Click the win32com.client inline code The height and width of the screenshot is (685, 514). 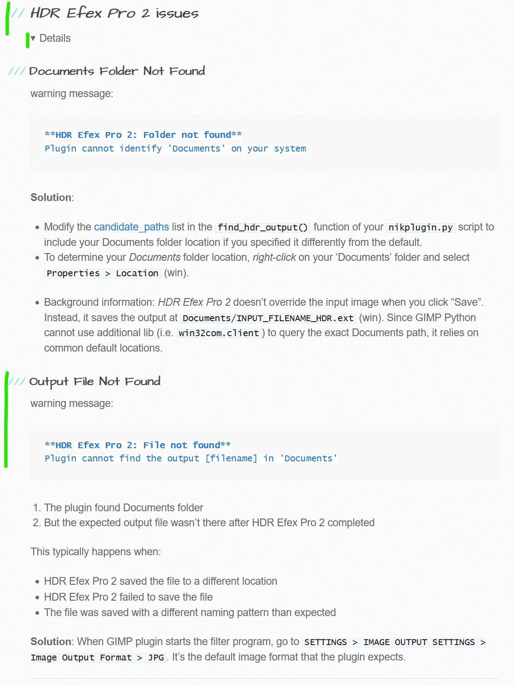[219, 333]
